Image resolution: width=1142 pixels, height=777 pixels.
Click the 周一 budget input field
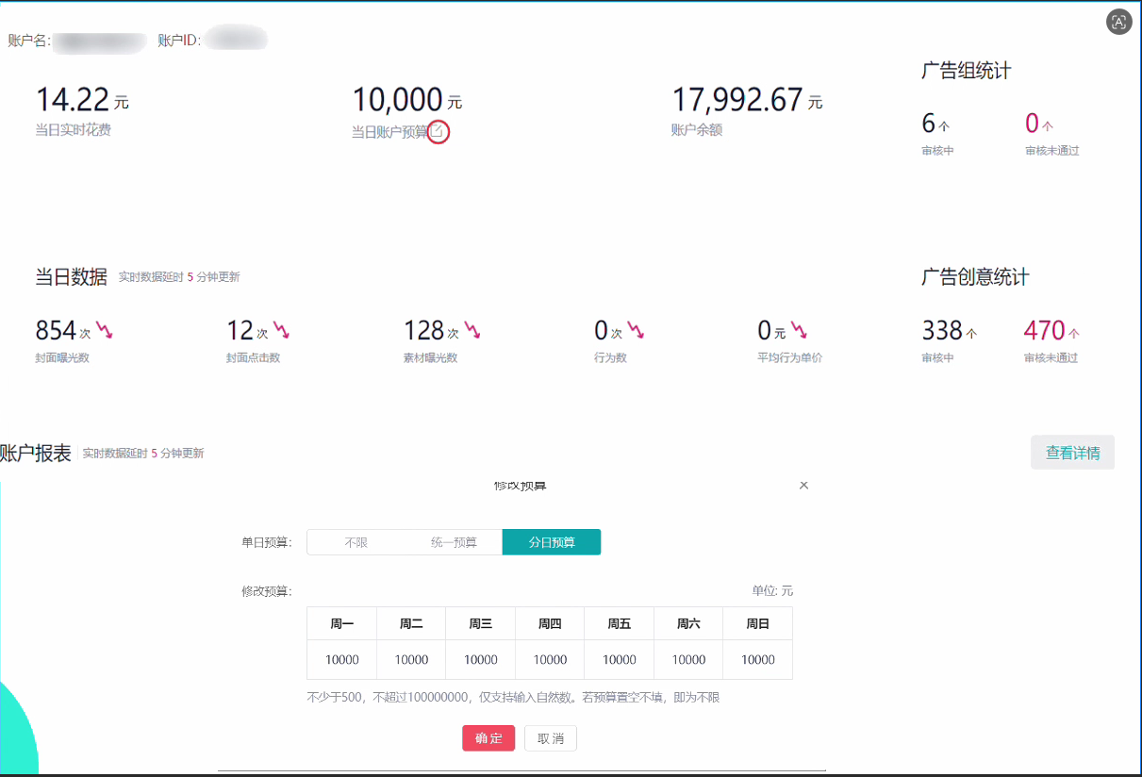[x=340, y=660]
